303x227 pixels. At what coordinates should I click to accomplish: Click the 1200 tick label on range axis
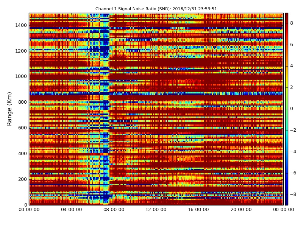(21, 51)
